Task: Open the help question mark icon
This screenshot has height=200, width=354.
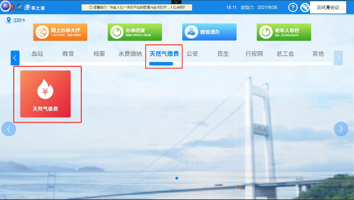Action: (x=292, y=8)
